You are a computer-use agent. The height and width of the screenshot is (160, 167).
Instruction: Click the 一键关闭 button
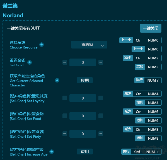pos(151,28)
